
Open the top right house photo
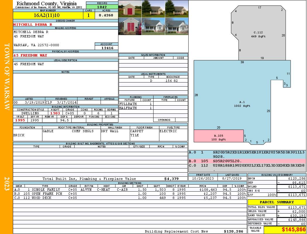[177, 9]
